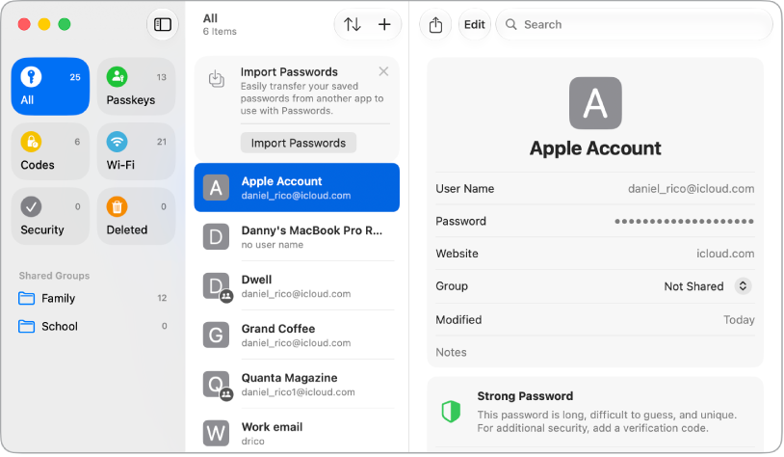784x457 pixels.
Task: Open the sort options arrows icon
Action: pos(353,24)
